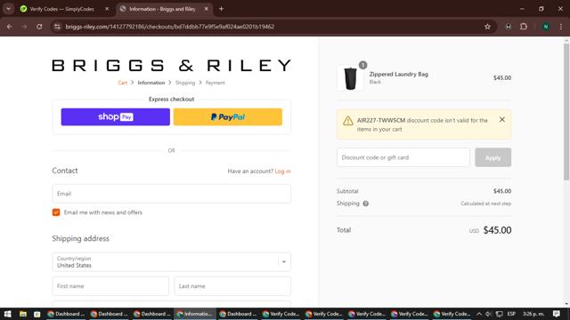Click the Briggs & Riley logo
This screenshot has height=320, width=570.
tap(171, 65)
